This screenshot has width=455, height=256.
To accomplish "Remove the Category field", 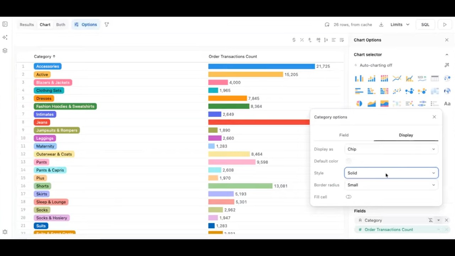I will [446, 220].
